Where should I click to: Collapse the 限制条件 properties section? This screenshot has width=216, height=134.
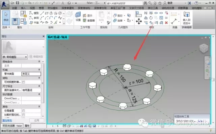coord(39,62)
